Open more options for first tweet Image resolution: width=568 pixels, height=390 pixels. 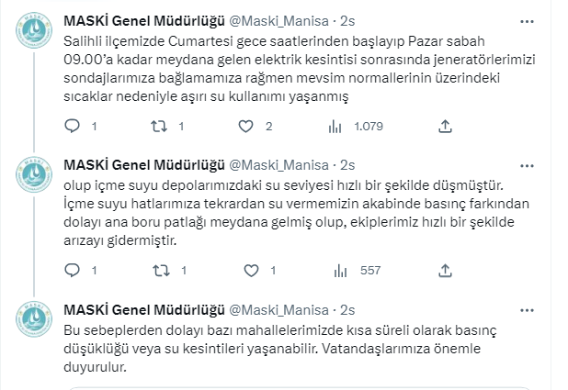pyautogui.click(x=527, y=22)
